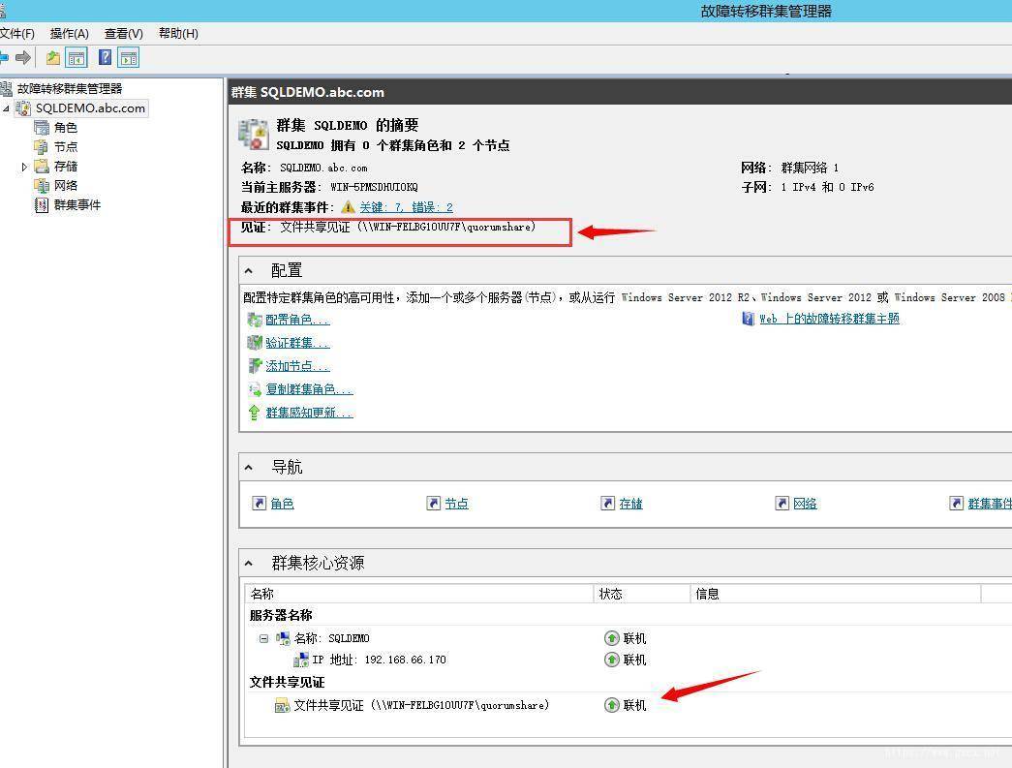The image size is (1012, 768).
Task: Click the 网络 tree icon
Action: point(42,185)
